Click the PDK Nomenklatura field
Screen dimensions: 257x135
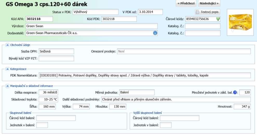pyautogui.click(x=144, y=75)
